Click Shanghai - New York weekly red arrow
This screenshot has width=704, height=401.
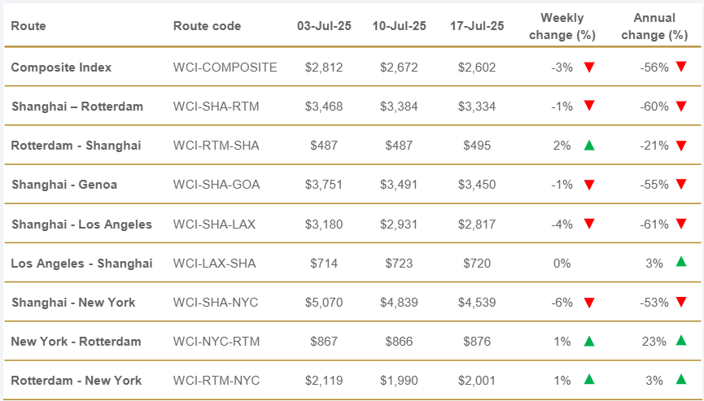(589, 303)
